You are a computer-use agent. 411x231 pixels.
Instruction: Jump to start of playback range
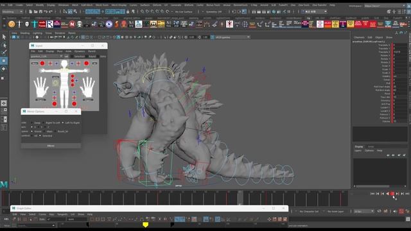click(x=372, y=194)
